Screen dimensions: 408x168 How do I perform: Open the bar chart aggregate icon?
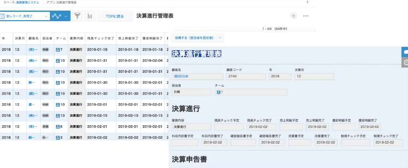[x=90, y=16]
